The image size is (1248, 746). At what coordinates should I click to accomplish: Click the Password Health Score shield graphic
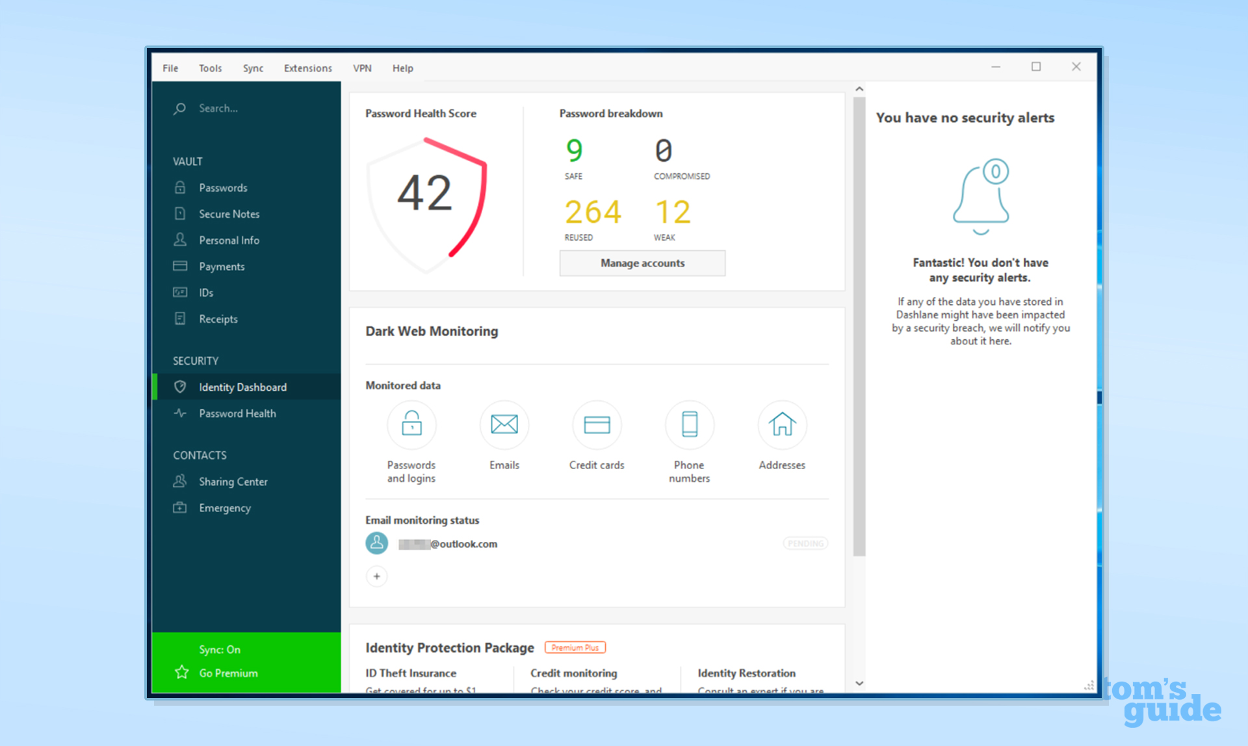[x=427, y=204]
